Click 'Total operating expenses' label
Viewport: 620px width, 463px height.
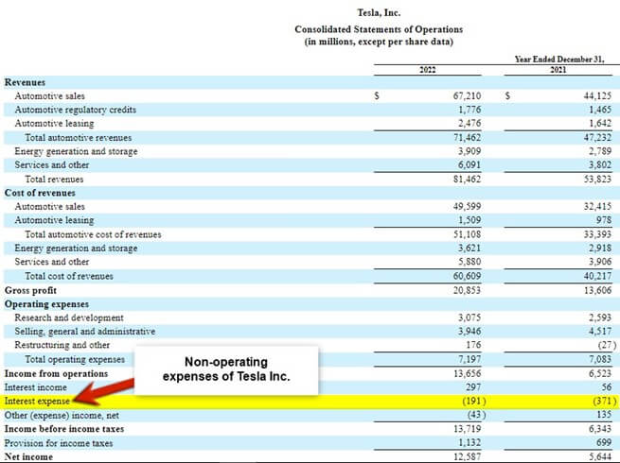[x=75, y=360]
